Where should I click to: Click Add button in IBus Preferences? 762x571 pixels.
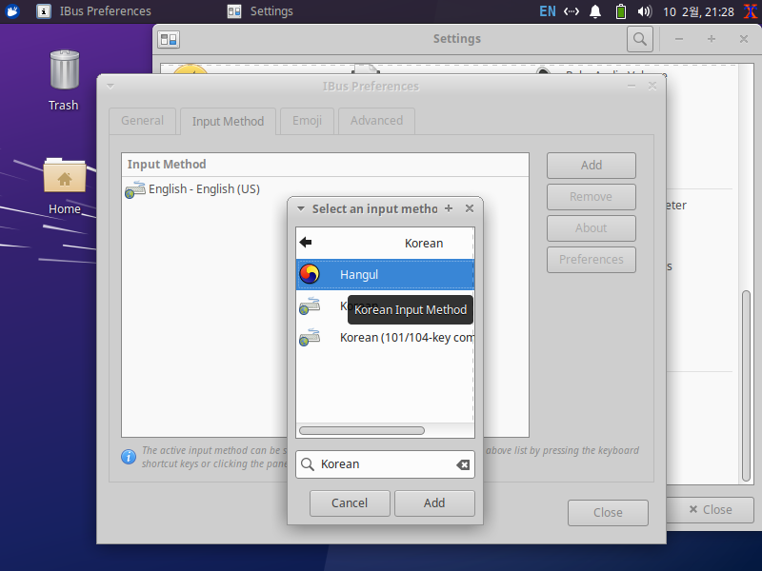click(x=591, y=166)
